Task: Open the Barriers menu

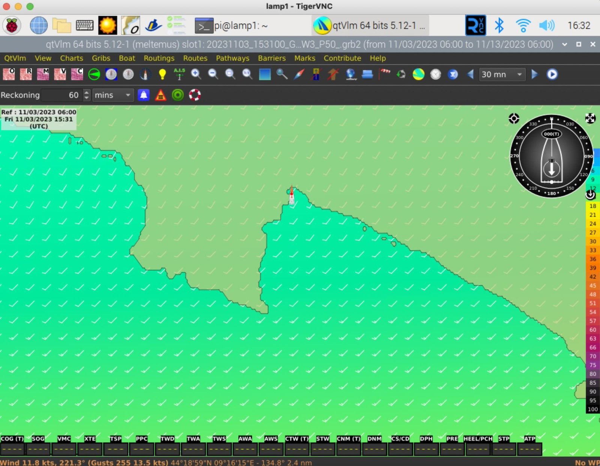Action: tap(272, 58)
